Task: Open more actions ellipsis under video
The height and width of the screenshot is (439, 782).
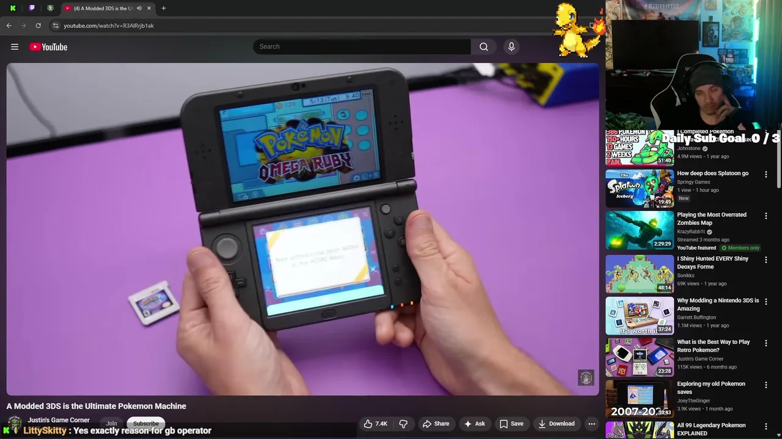Action: [x=591, y=424]
